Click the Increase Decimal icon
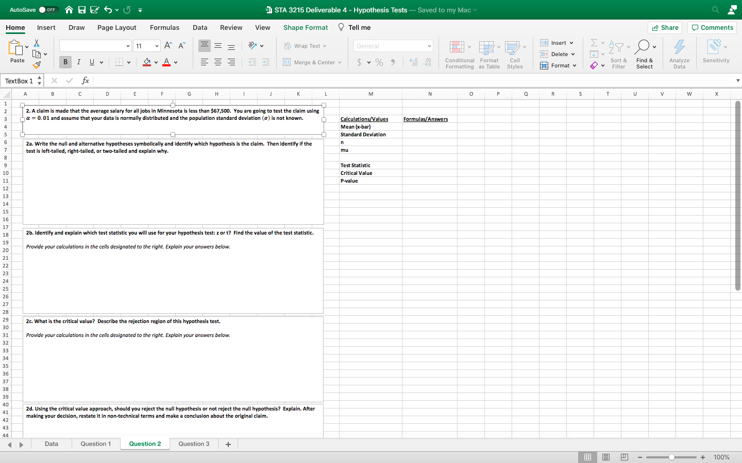Screen dimensions: 742x463 (x=413, y=62)
